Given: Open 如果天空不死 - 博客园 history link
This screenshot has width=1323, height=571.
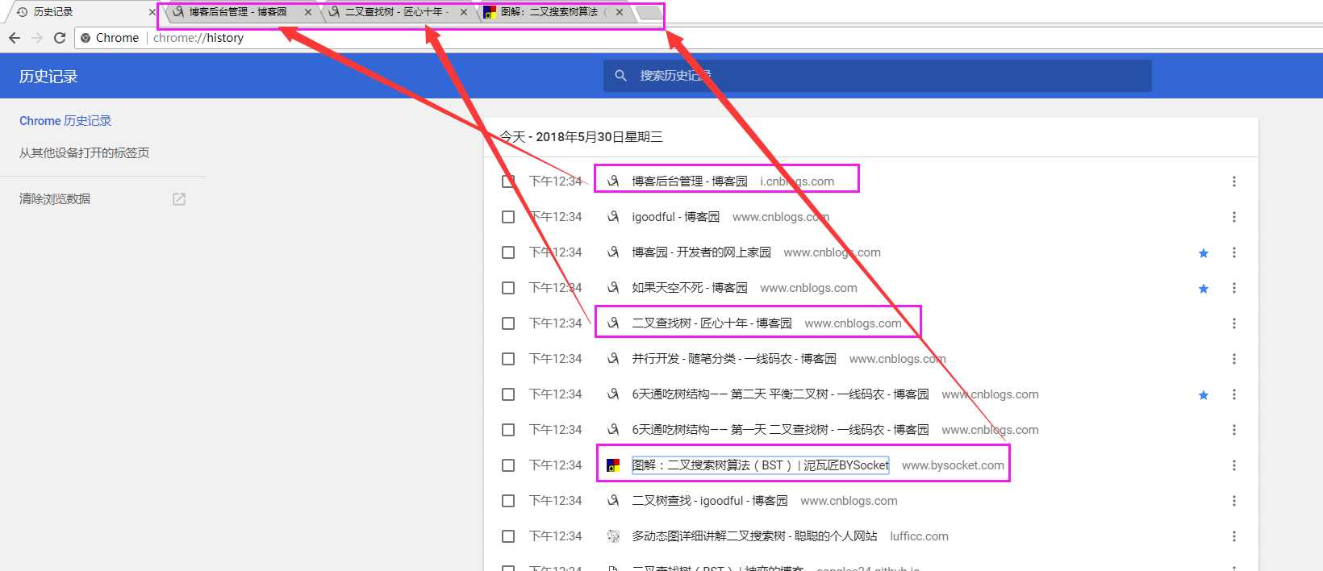Looking at the screenshot, I should pos(690,288).
